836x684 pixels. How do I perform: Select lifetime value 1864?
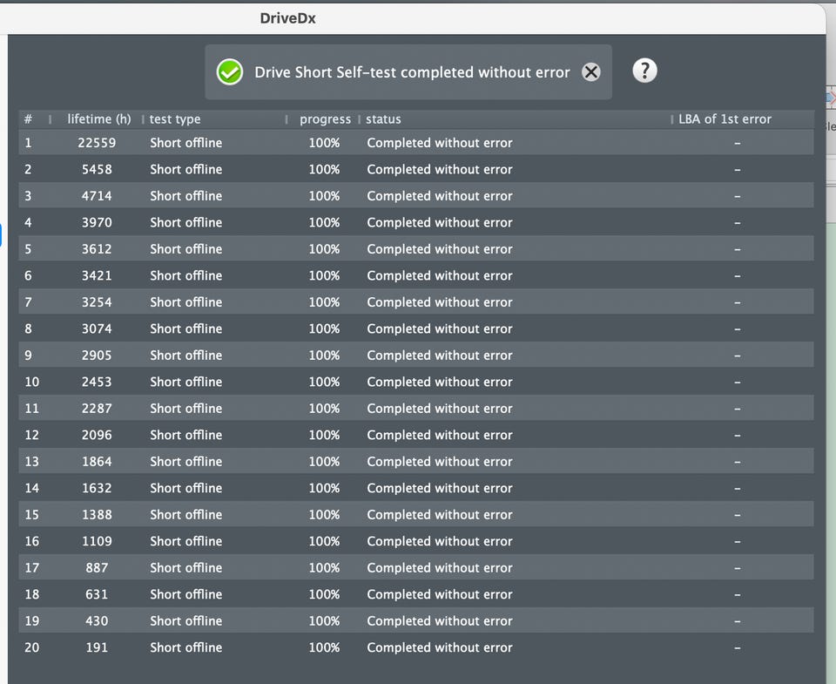pyautogui.click(x=97, y=462)
